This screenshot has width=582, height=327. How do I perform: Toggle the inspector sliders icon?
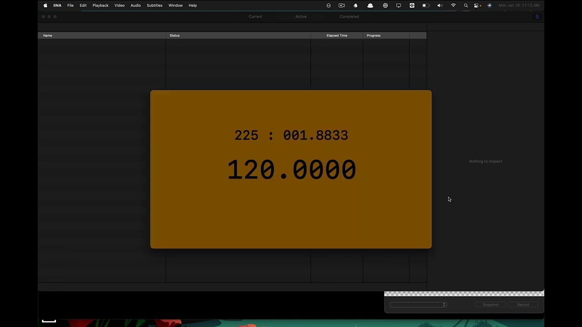pyautogui.click(x=537, y=17)
